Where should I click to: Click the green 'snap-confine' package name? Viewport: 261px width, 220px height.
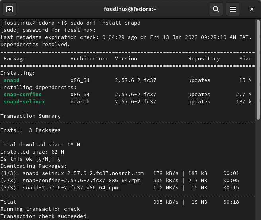pyautogui.click(x=23, y=95)
